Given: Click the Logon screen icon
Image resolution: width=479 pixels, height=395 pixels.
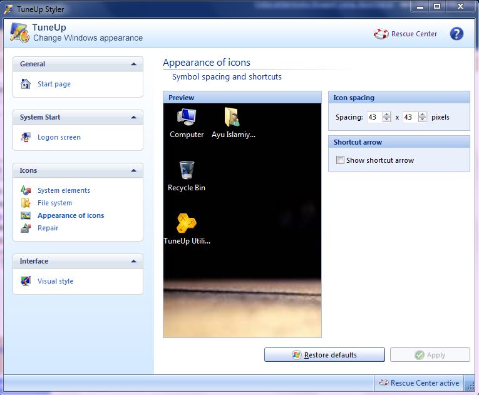Looking at the screenshot, I should pos(26,137).
